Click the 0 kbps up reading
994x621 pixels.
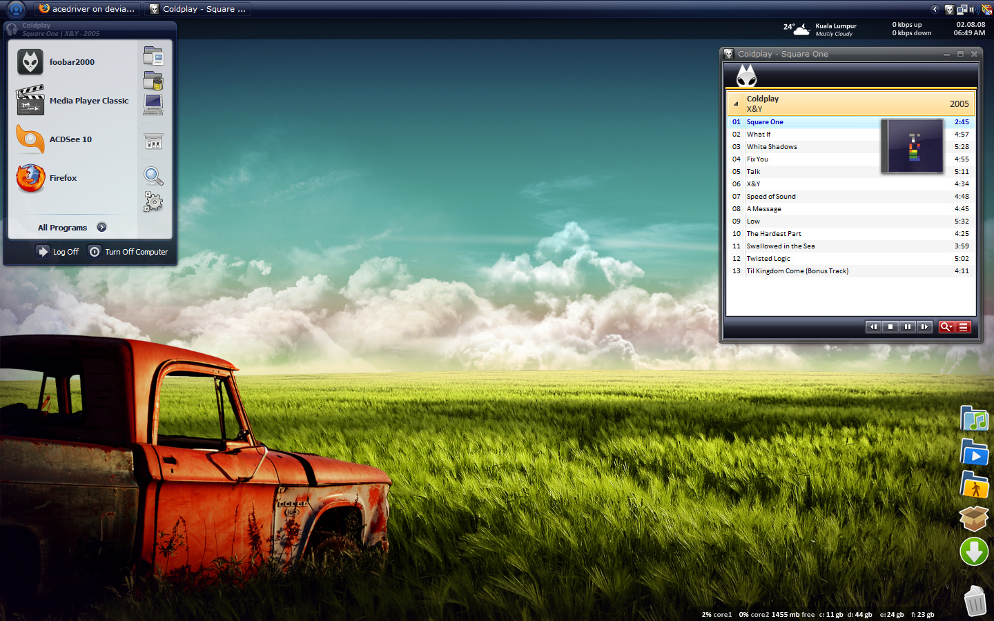906,25
